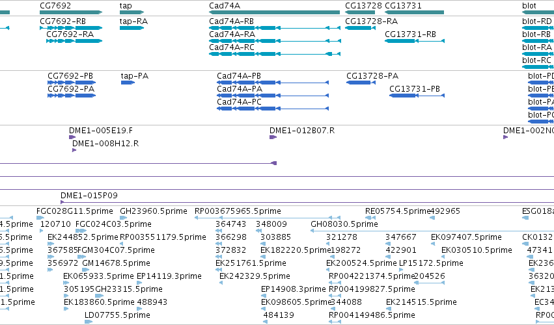Click the Cad74A gene bar
The height and width of the screenshot is (325, 554).
(275, 12)
